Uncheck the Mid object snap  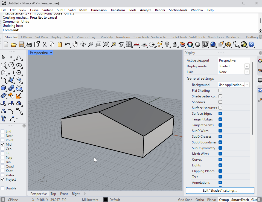point(2,145)
